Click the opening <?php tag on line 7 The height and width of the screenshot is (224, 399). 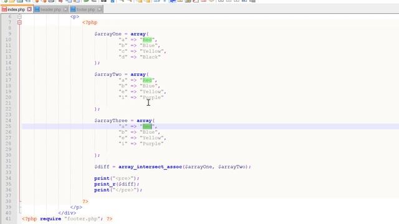coord(90,22)
